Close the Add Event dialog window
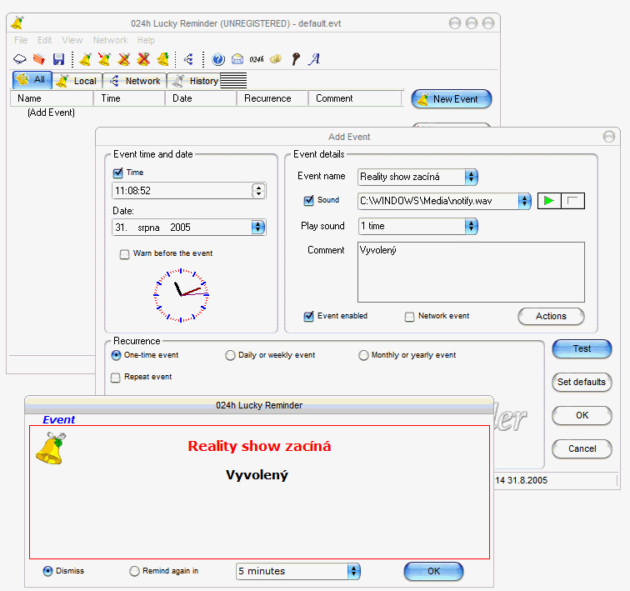Viewport: 630px width, 591px height. point(609,137)
